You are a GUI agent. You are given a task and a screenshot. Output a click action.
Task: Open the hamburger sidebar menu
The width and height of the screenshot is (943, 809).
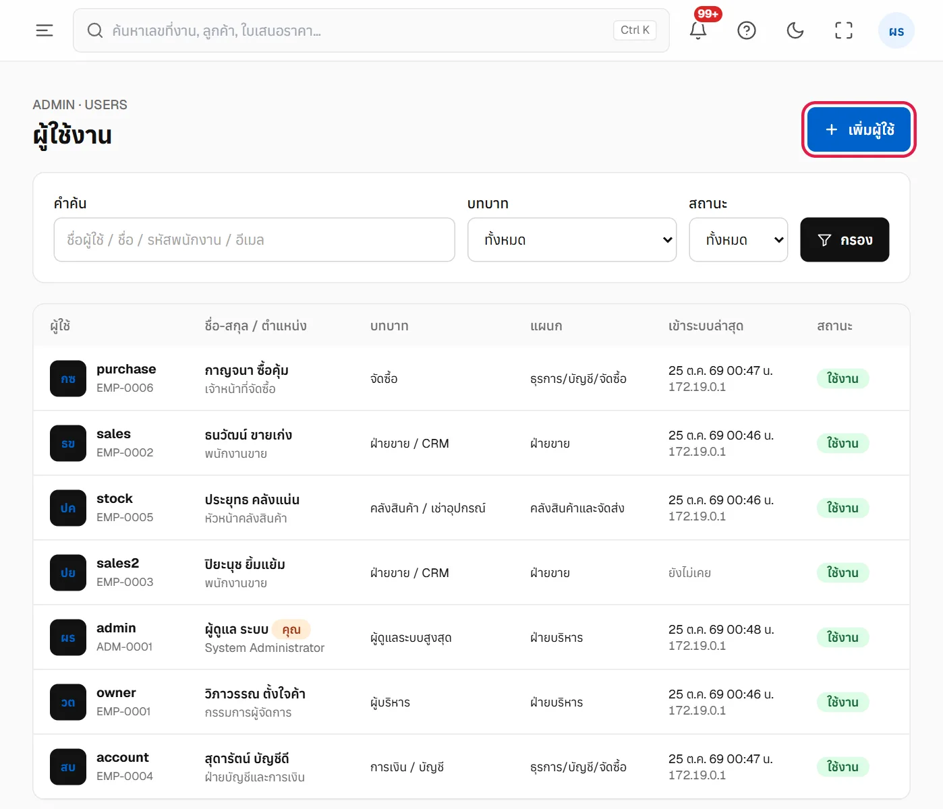pyautogui.click(x=45, y=30)
